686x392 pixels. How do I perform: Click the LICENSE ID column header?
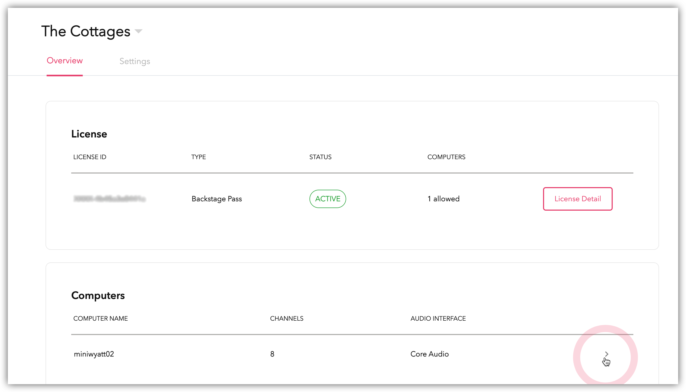point(90,157)
